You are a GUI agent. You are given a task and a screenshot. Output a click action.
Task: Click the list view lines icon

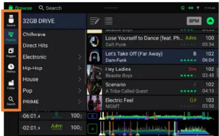pos(109,21)
